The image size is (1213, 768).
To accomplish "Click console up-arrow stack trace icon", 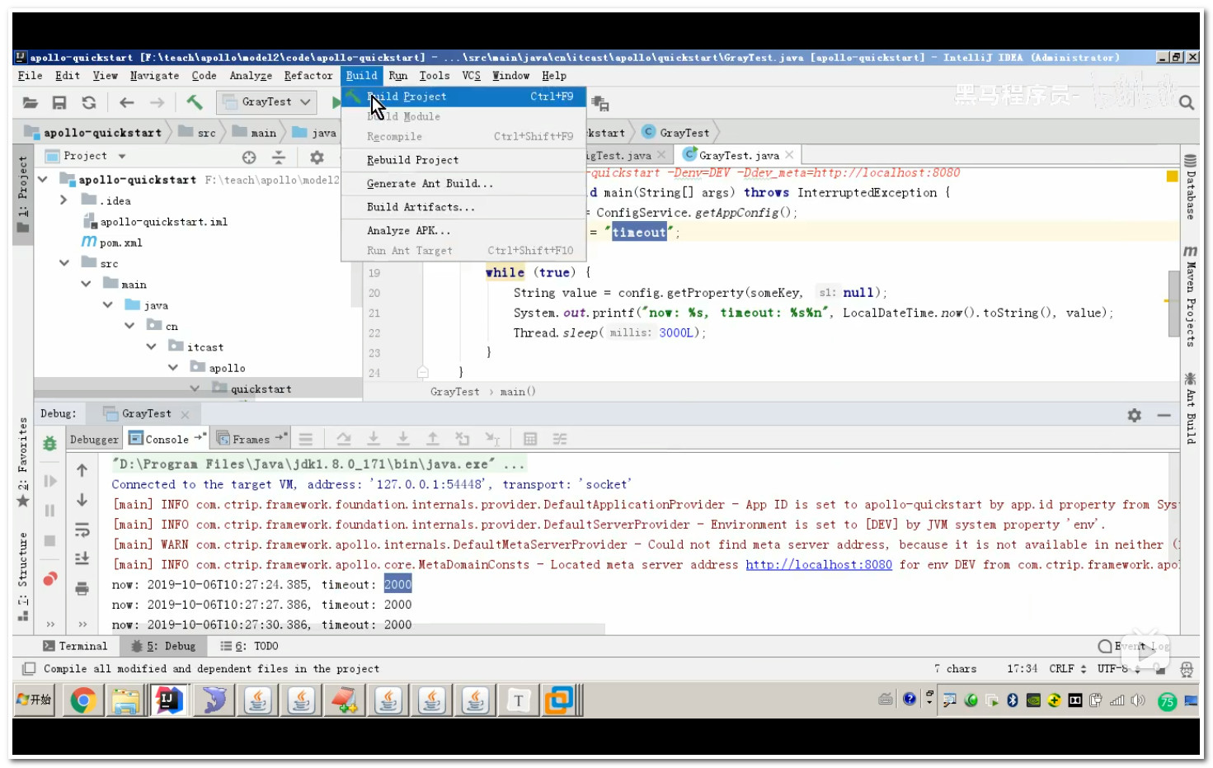I will click(82, 470).
